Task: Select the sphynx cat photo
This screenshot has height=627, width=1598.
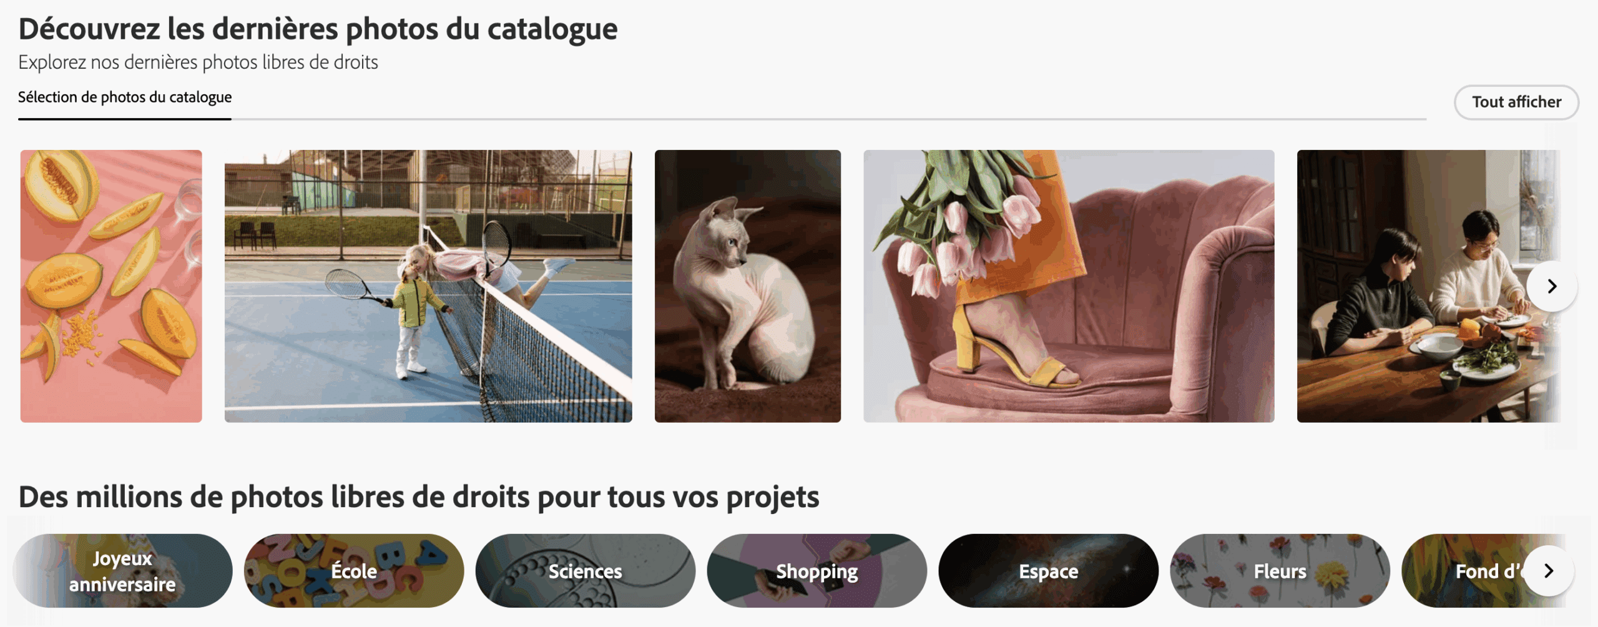Action: click(x=748, y=286)
